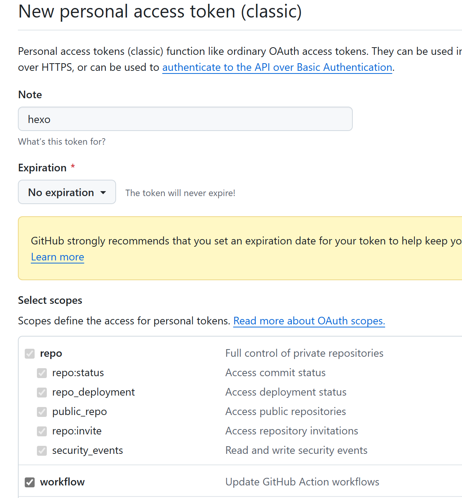Open the No expiration dropdown
The height and width of the screenshot is (498, 462).
pos(67,192)
